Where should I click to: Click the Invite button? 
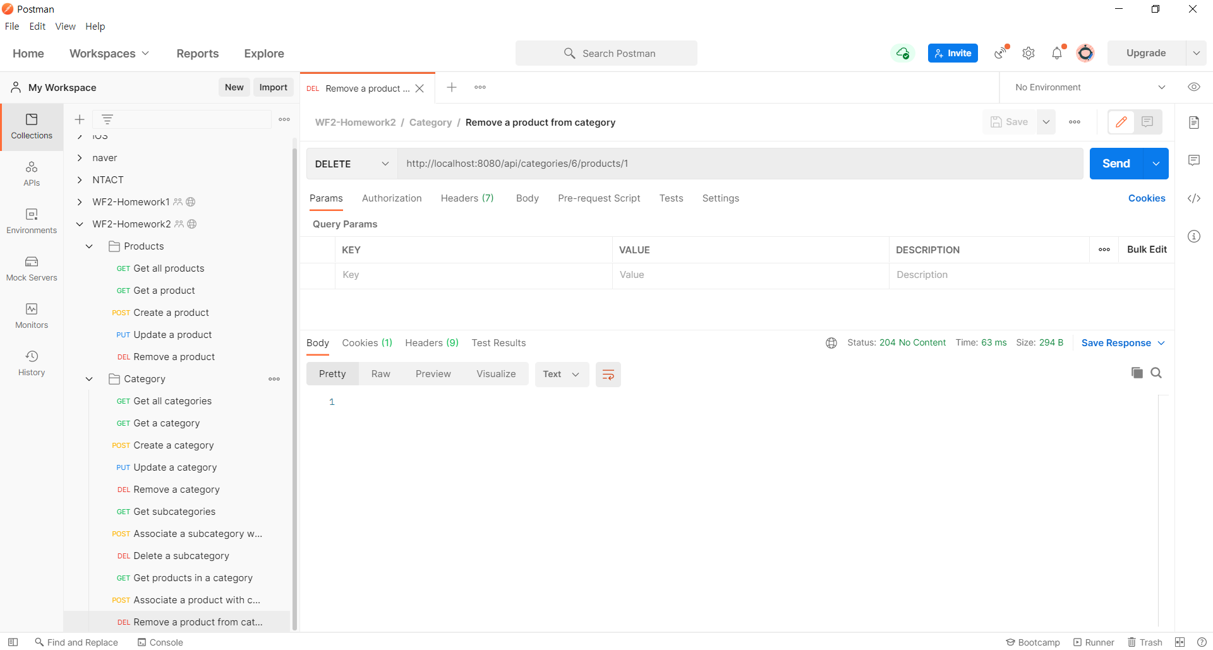tap(953, 53)
